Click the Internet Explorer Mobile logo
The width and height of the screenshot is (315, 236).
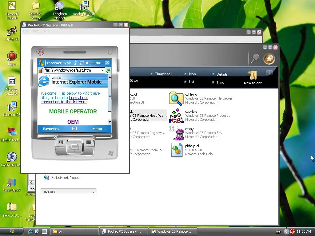coord(44,81)
